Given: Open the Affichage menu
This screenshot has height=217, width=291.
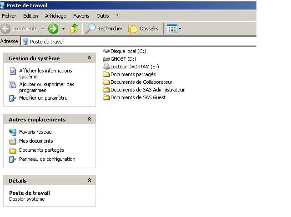Looking at the screenshot, I should 55,16.
